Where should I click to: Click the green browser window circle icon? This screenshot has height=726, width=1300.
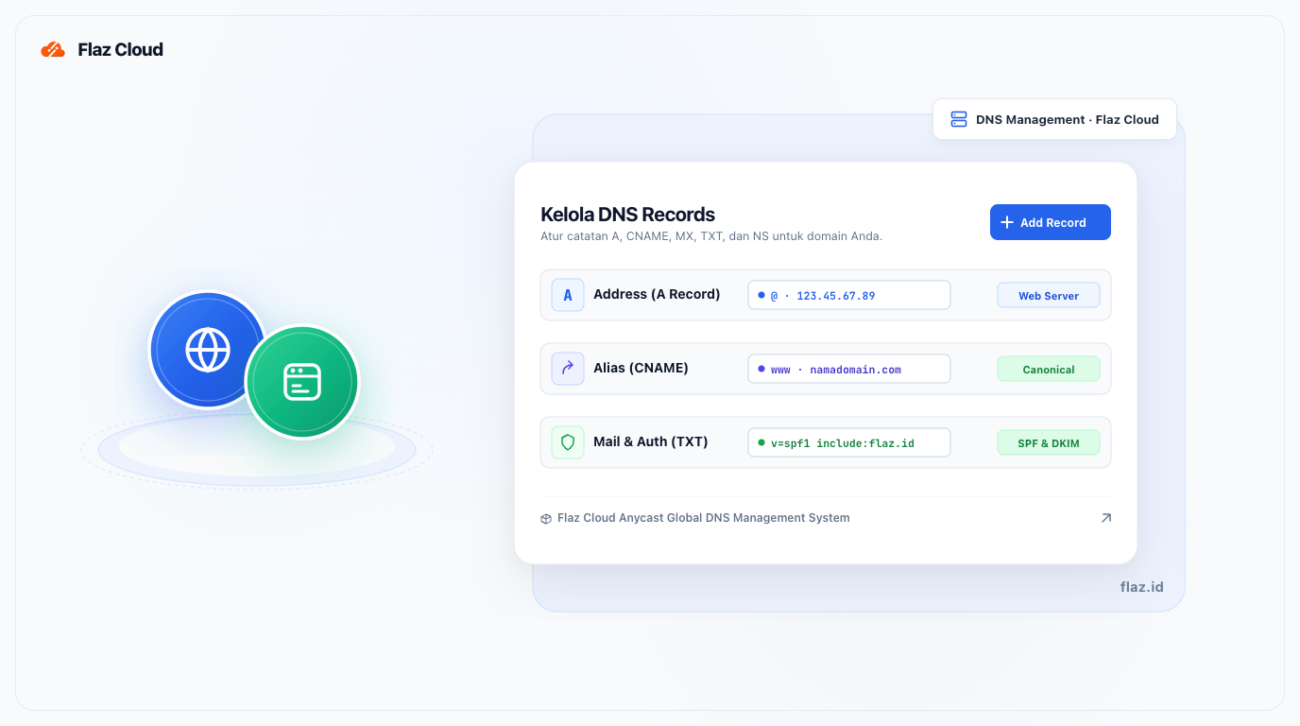302,382
